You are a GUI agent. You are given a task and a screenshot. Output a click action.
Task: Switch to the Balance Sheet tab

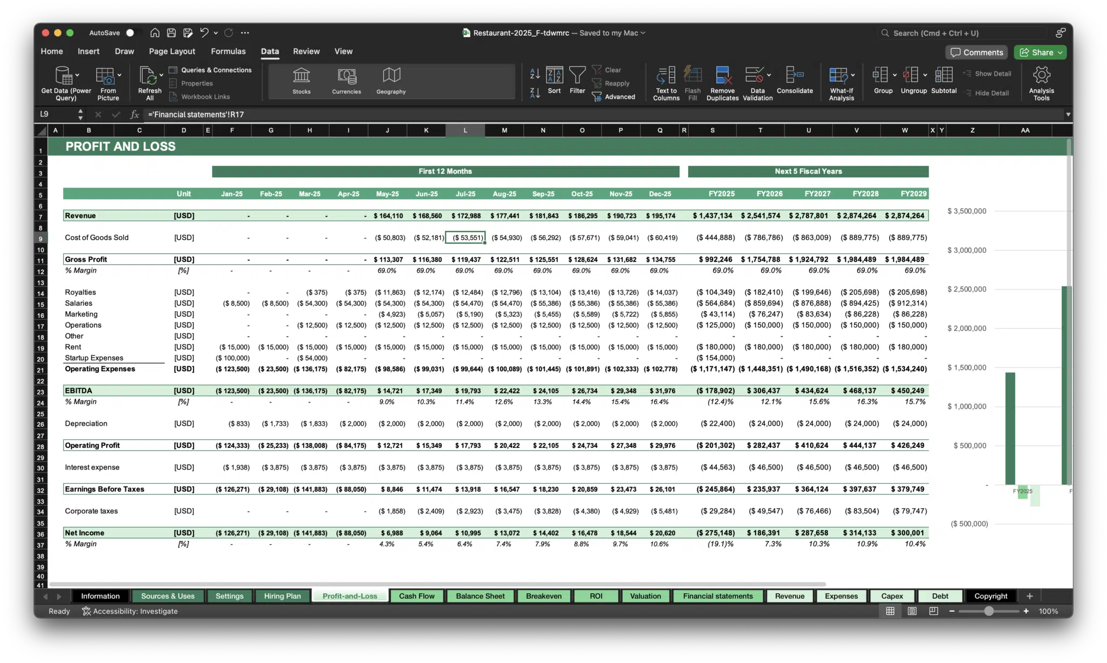[480, 596]
